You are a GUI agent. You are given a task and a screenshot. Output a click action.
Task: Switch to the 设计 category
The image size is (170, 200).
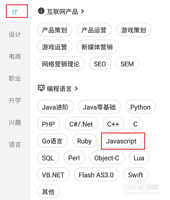(x=15, y=35)
